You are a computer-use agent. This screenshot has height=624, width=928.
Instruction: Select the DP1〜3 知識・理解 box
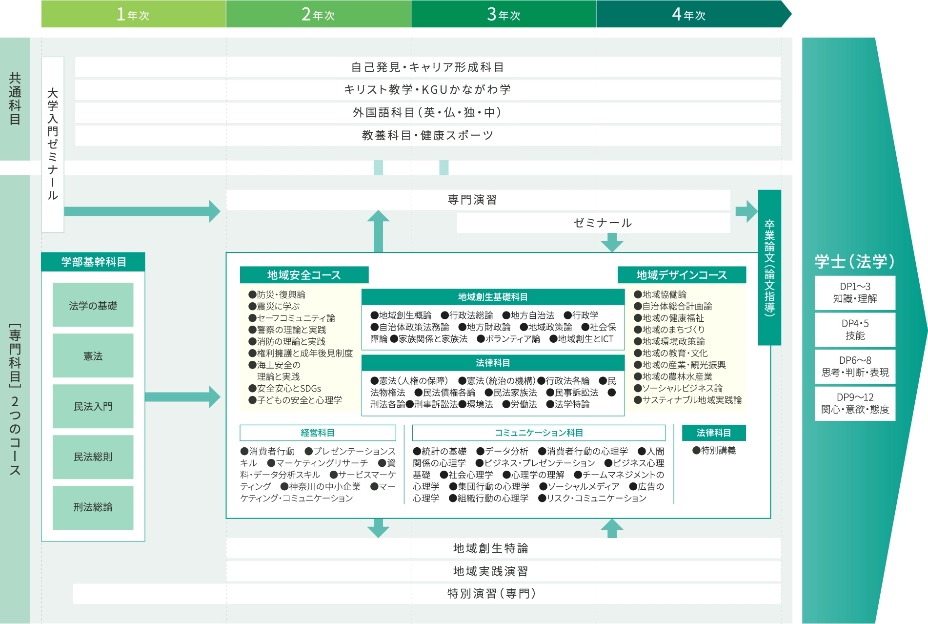[x=855, y=292]
